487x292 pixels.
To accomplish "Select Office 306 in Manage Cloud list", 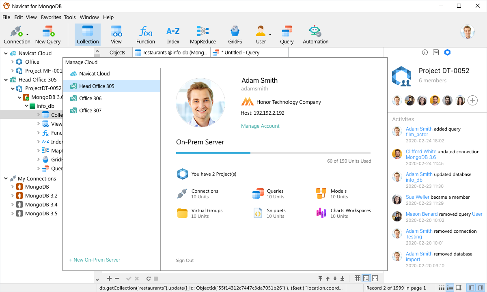I will pyautogui.click(x=112, y=98).
